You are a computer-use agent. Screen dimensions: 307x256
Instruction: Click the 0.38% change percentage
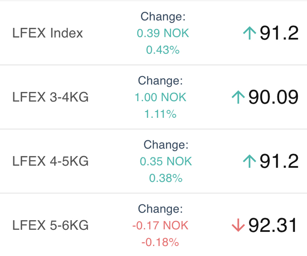coord(166,178)
